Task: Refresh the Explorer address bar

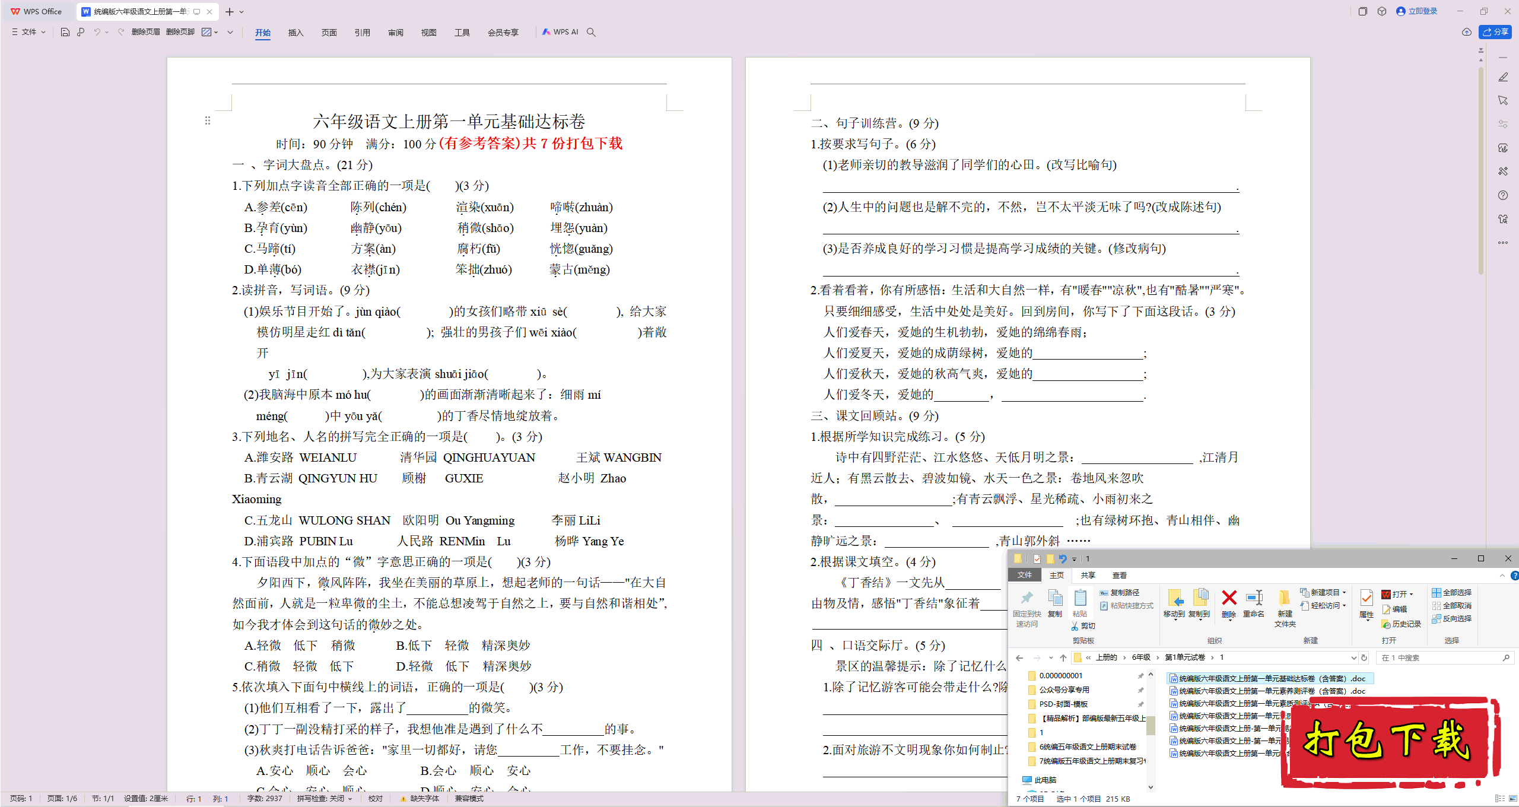Action: pyautogui.click(x=1364, y=657)
